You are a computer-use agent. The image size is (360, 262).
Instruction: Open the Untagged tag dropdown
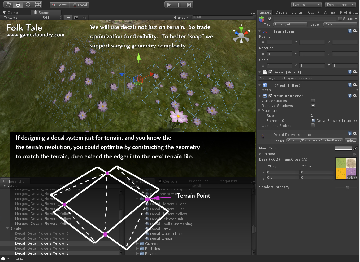pos(290,24)
